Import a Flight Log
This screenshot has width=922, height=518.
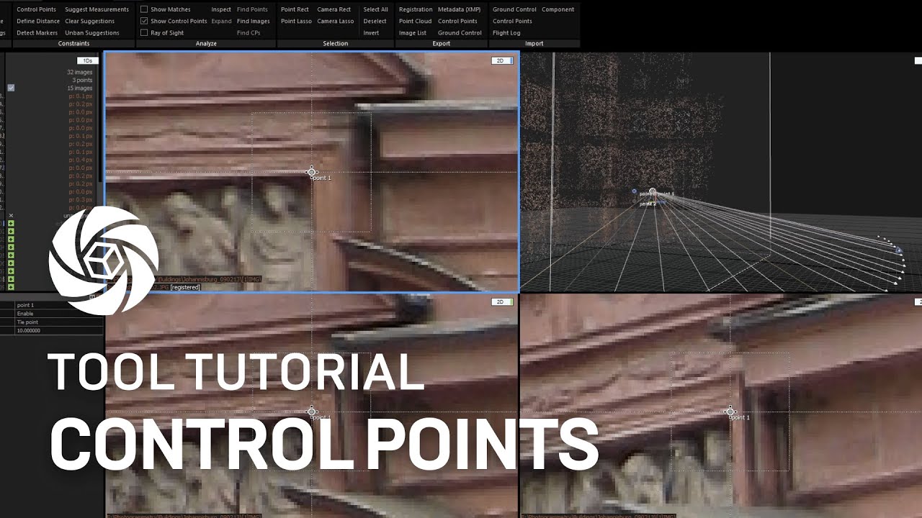506,32
